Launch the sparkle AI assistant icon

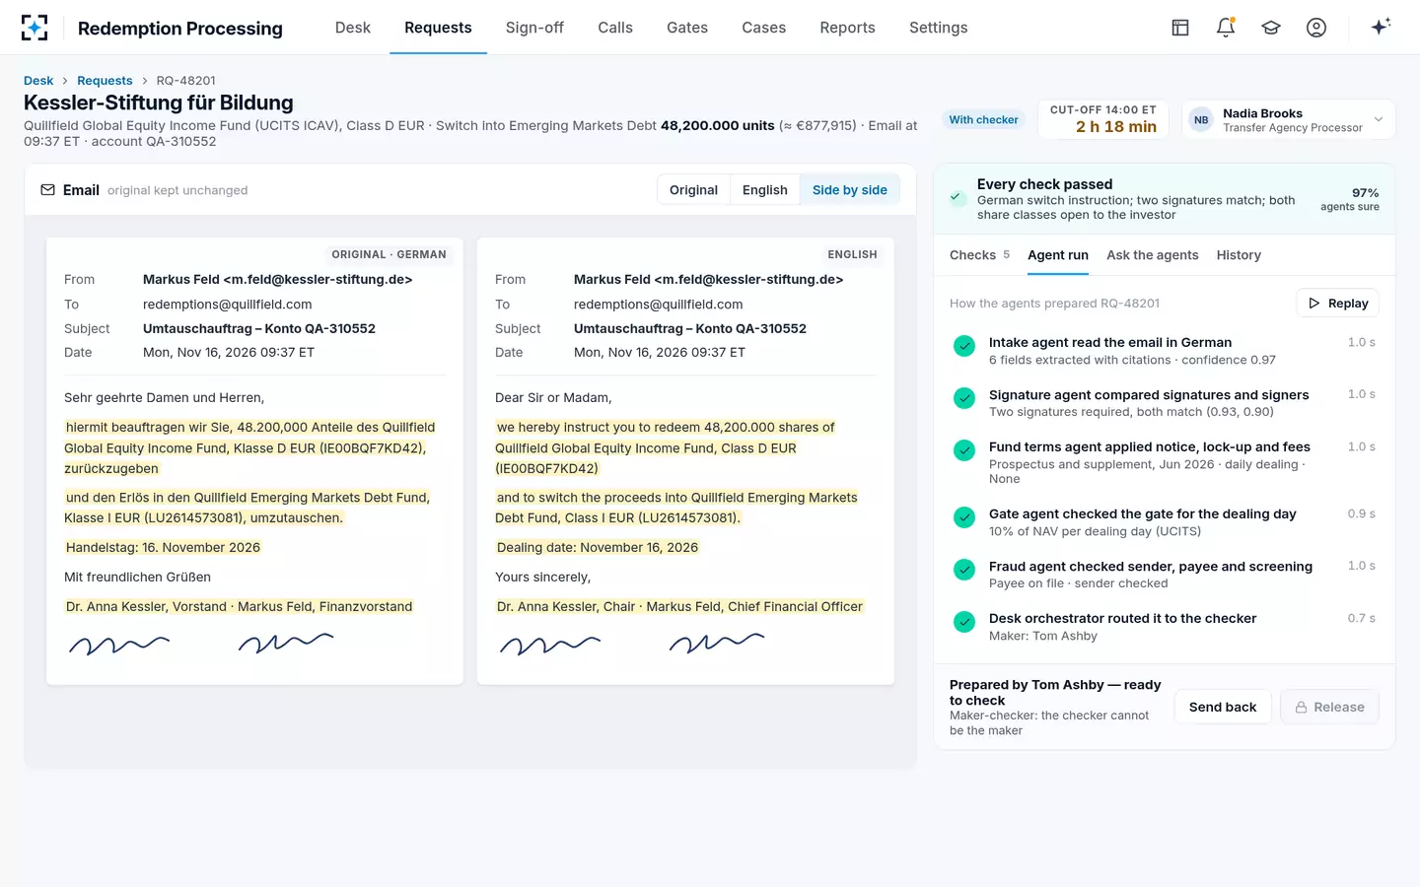coord(1381,27)
